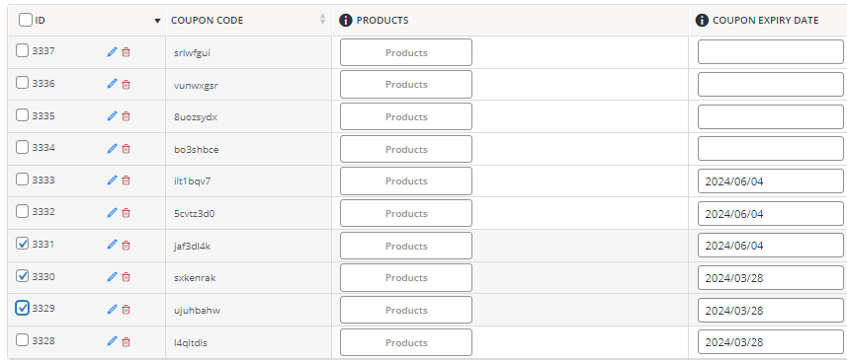Viewport: 847px width, 361px height.
Task: Sort the Coupon Code column arrows
Action: tap(322, 19)
